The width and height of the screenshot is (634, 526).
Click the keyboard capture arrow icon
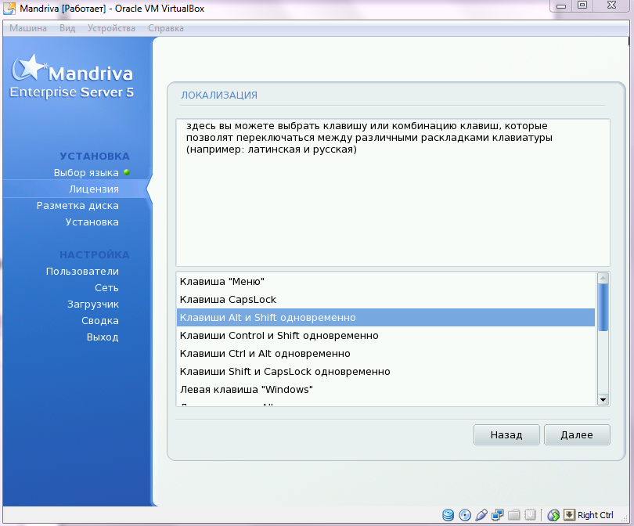coord(569,515)
